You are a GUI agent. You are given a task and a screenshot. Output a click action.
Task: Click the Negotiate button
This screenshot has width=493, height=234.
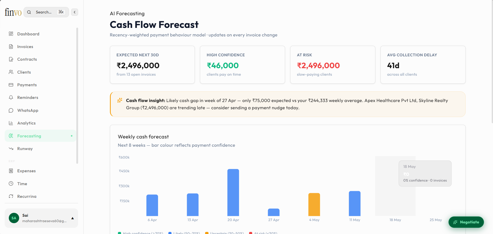(466, 222)
